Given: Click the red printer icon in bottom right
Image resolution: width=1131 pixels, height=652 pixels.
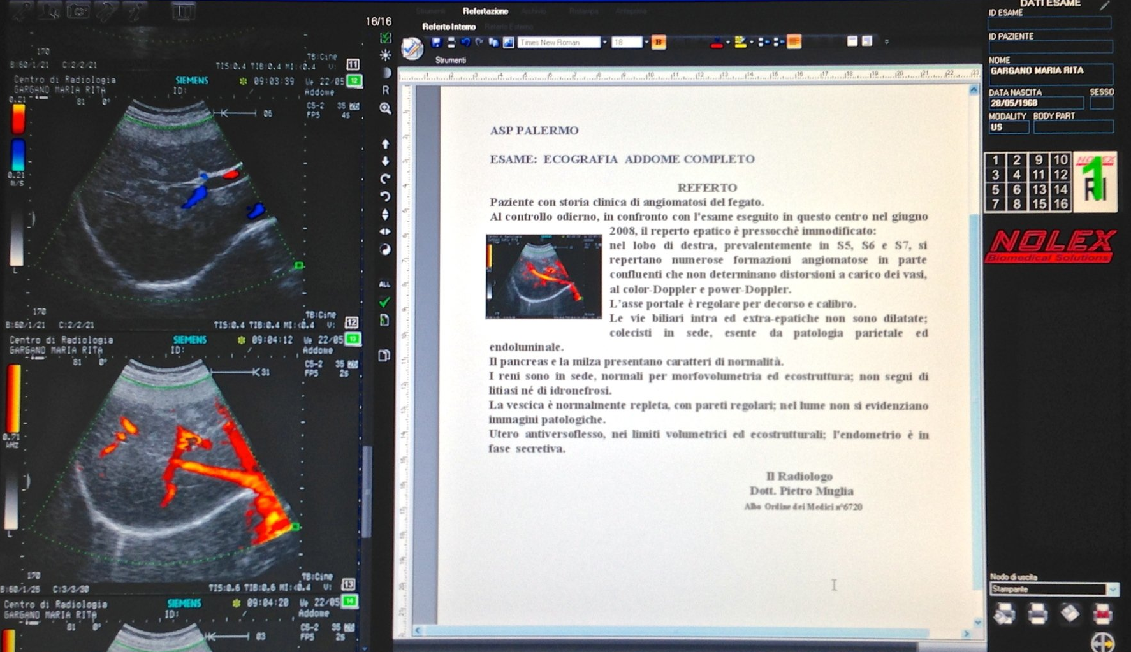Looking at the screenshot, I should [x=1102, y=614].
